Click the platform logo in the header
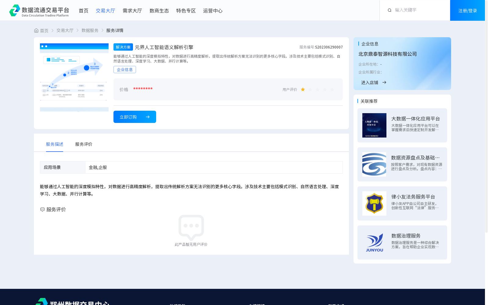 tap(39, 10)
